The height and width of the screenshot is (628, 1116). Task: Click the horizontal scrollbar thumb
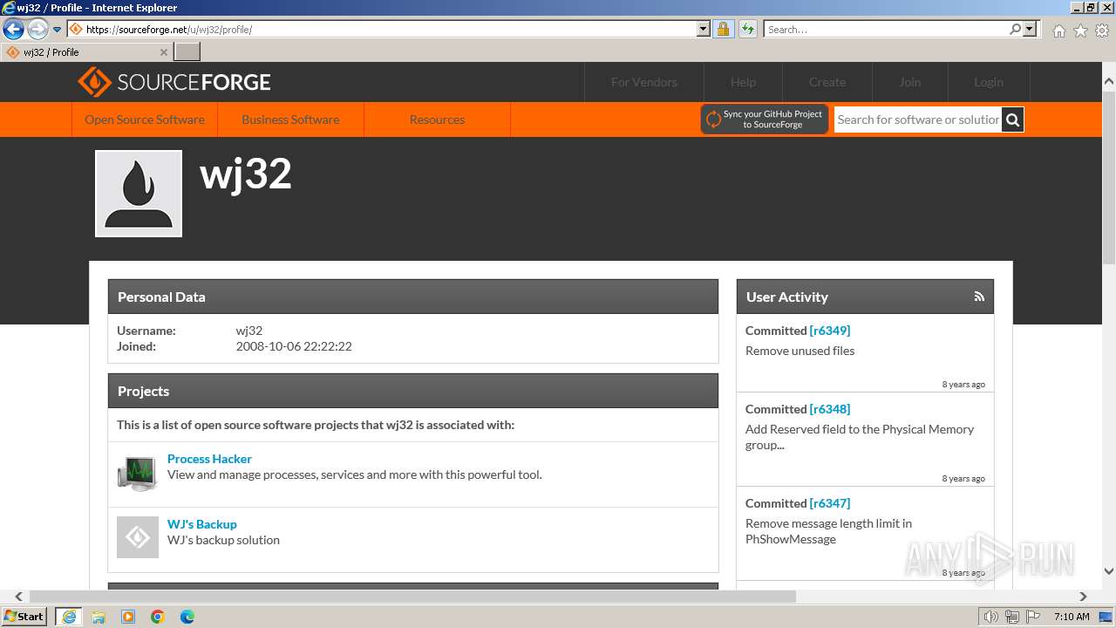click(412, 597)
